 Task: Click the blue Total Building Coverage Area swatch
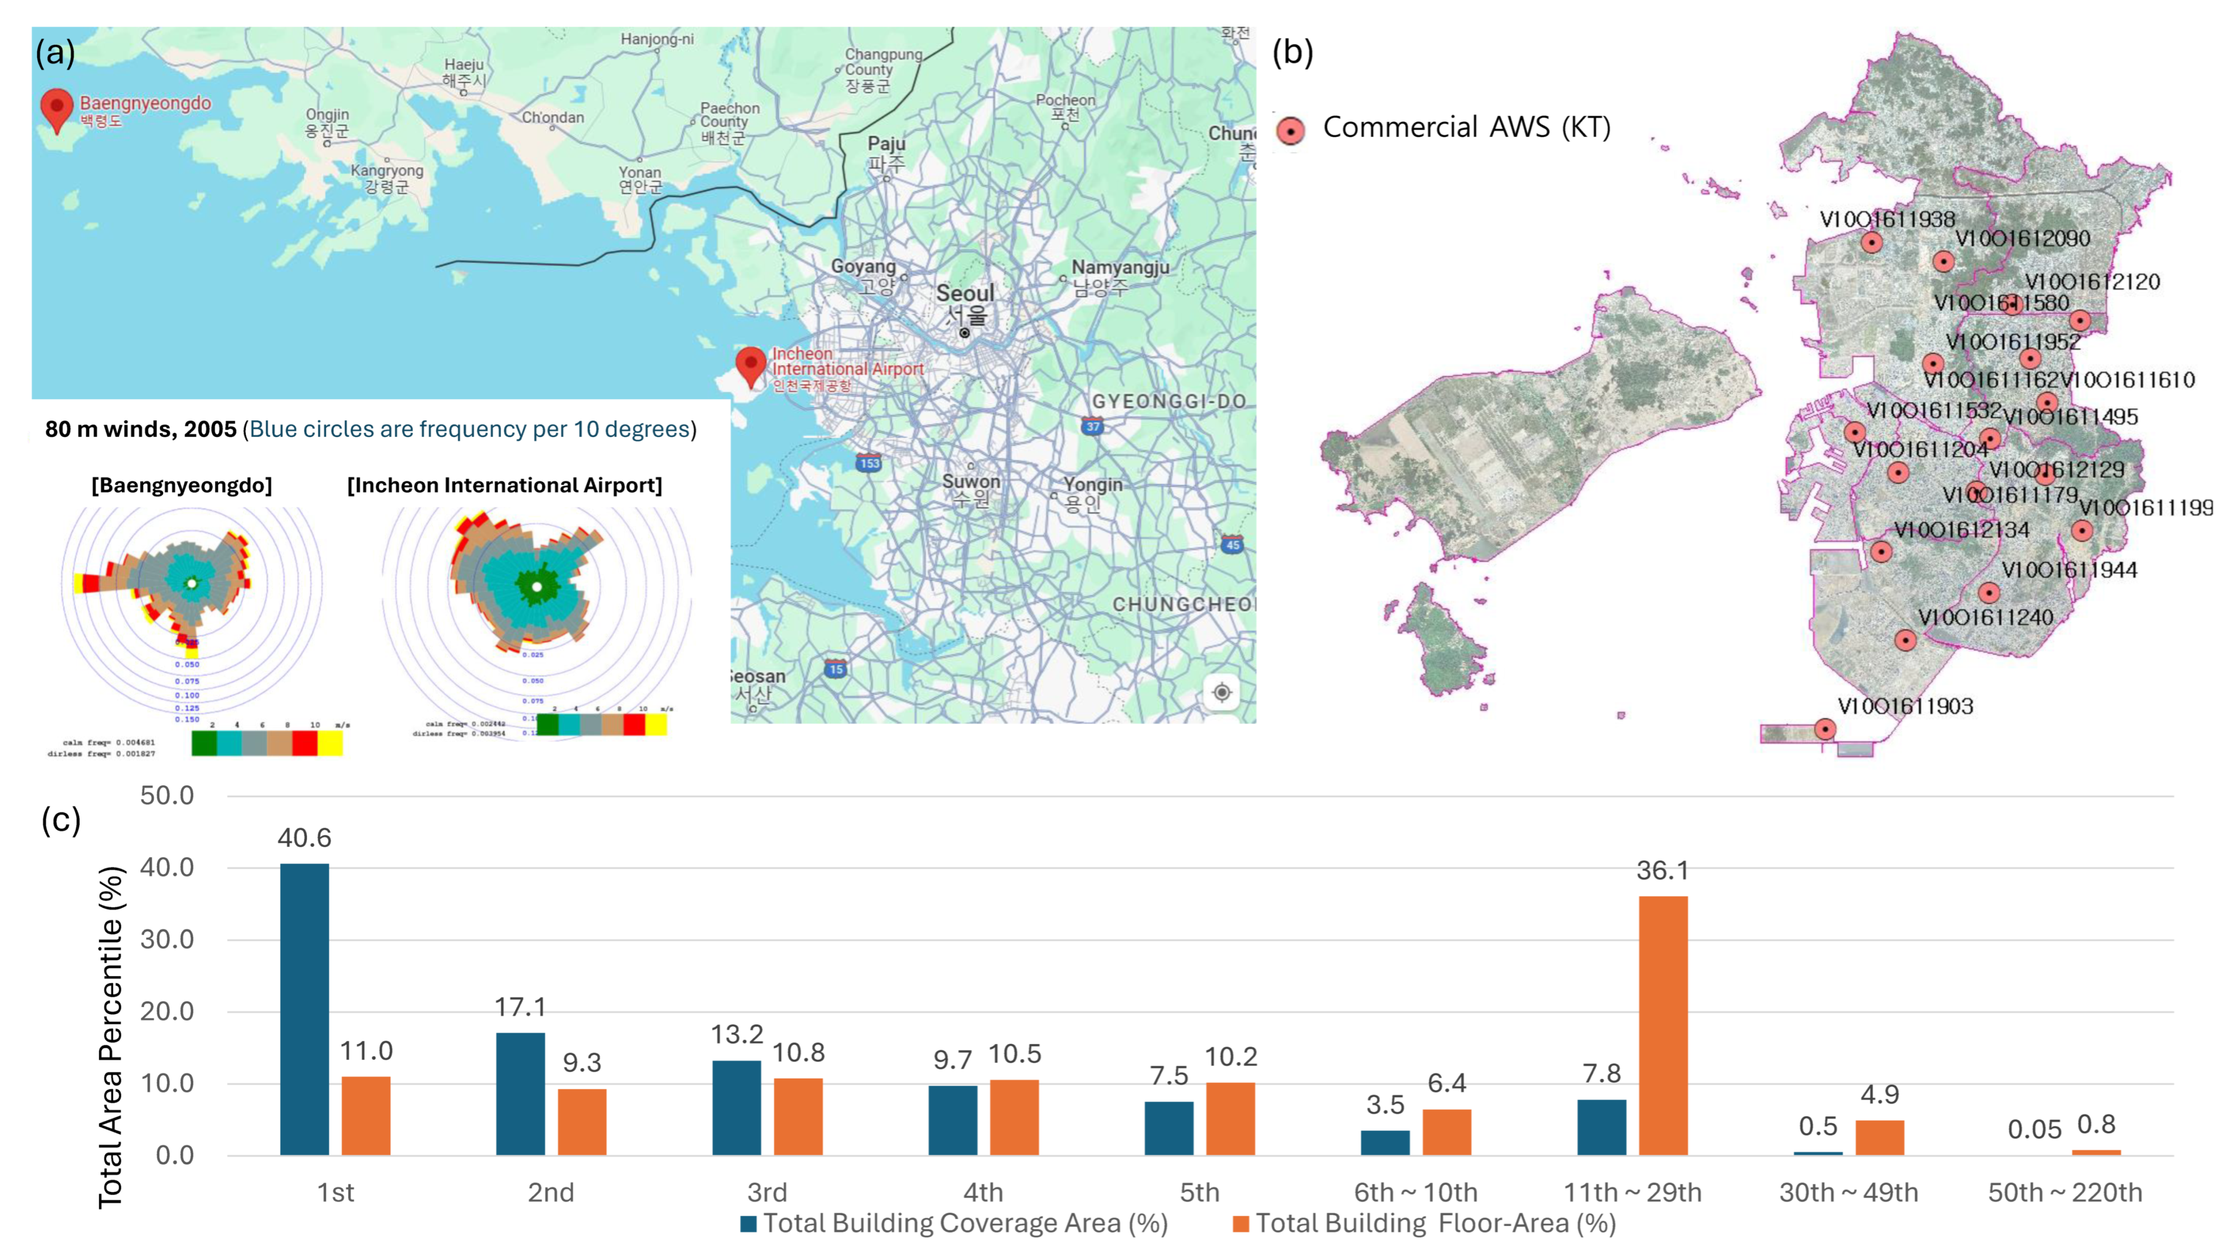point(748,1224)
